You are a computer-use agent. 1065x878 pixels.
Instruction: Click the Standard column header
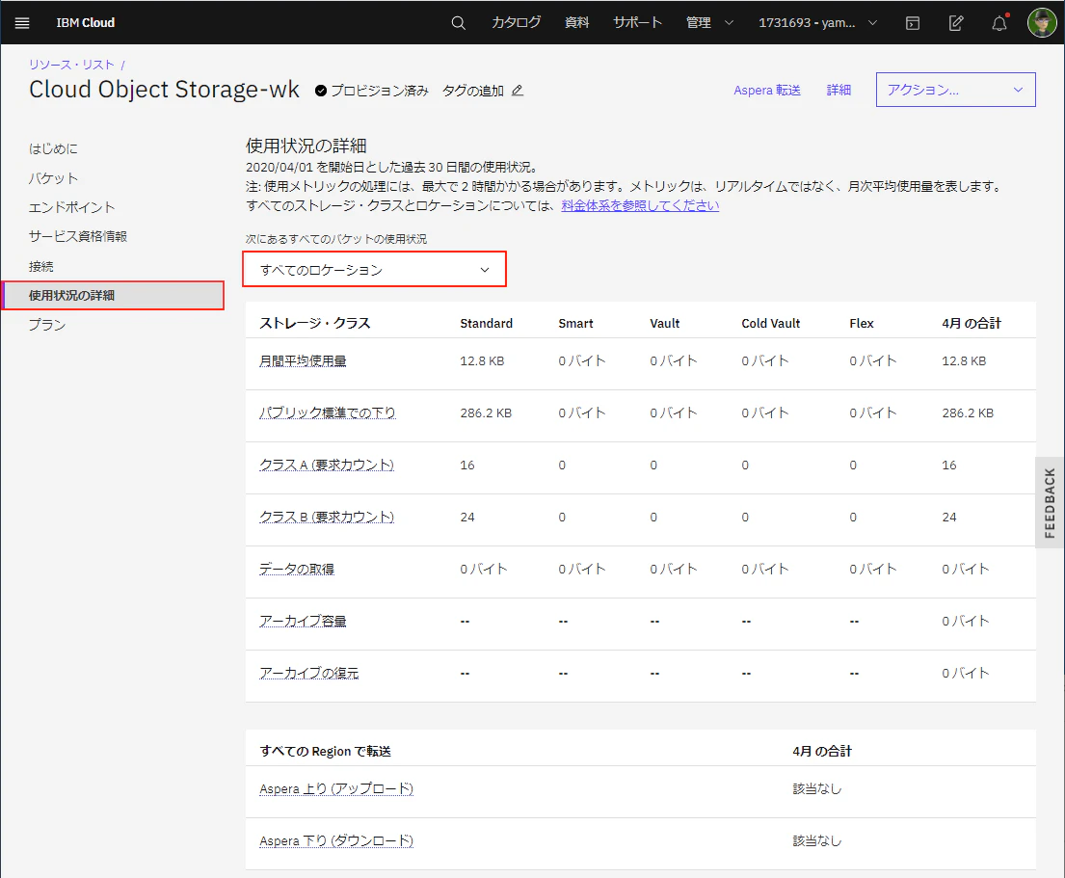click(x=487, y=323)
